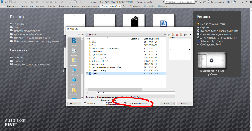
Task: Open the Системы ribbon tab
Action: pos(40,6)
